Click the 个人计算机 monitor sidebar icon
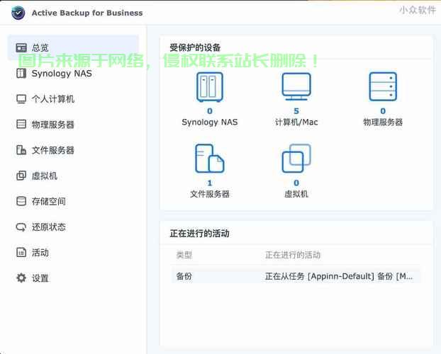Image resolution: width=441 pixels, height=354 pixels. (x=21, y=99)
